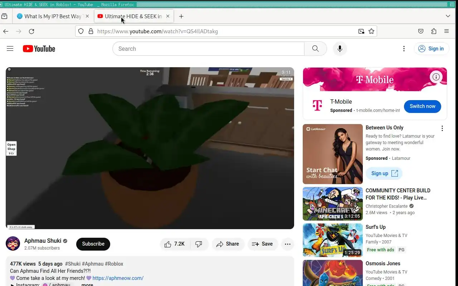Click the video player to toggle playback
Screen dimensions: 458x286
tap(150, 148)
